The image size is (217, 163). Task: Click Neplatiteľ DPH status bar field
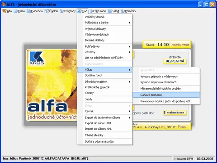(x=184, y=158)
